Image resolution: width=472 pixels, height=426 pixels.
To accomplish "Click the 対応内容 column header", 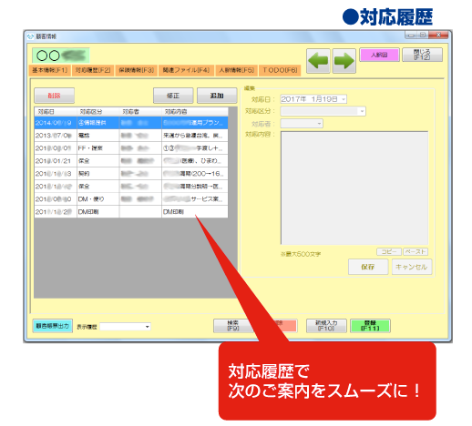I will click(195, 112).
